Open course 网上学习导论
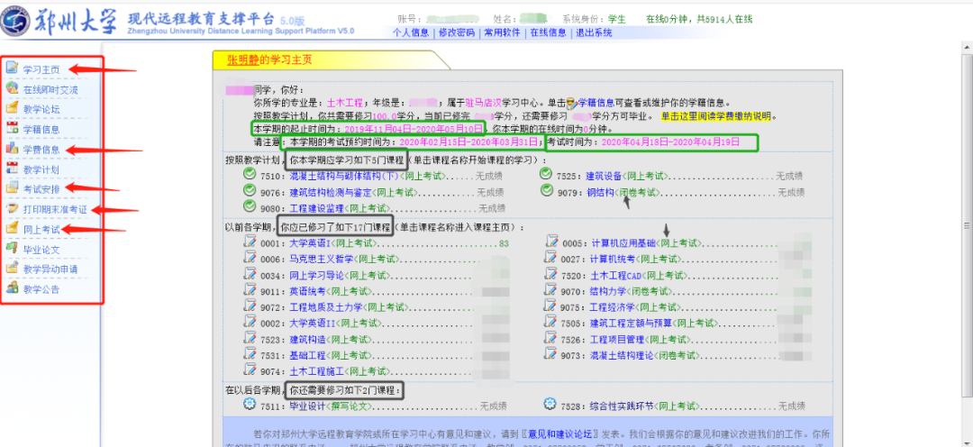Image resolution: width=973 pixels, height=447 pixels. (316, 275)
